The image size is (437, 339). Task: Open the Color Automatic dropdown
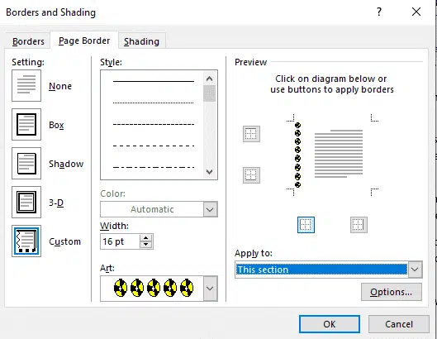(x=210, y=209)
